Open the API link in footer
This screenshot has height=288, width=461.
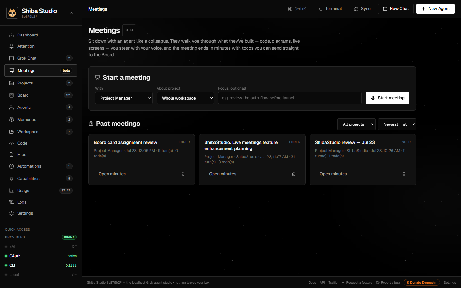(322, 283)
